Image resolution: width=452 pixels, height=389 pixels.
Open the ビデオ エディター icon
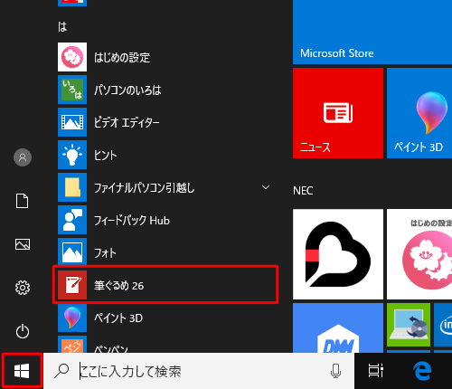[72, 122]
